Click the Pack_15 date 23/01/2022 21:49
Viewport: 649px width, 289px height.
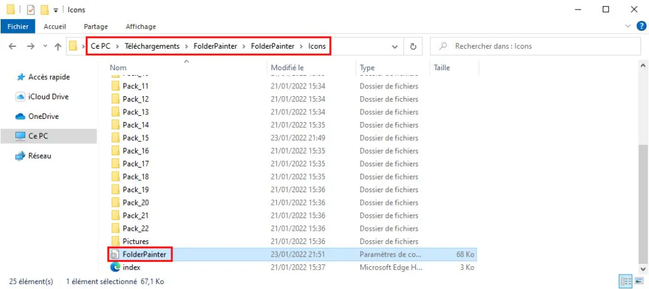coord(298,138)
